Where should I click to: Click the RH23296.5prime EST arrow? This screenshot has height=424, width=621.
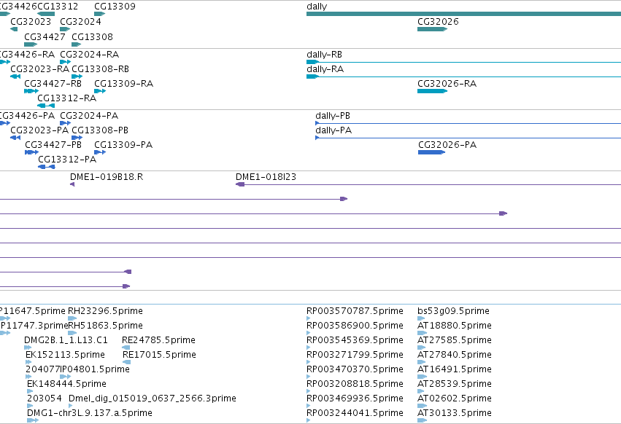coord(72,318)
